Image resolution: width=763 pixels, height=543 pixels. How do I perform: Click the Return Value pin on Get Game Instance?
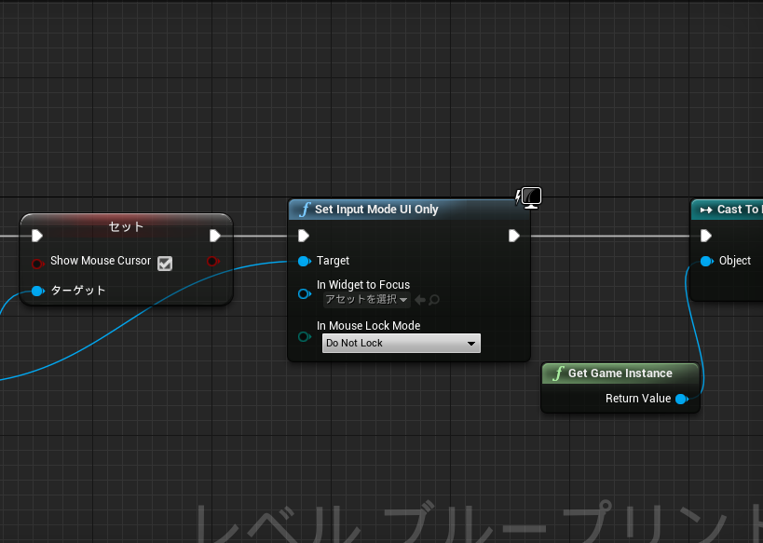tap(682, 399)
